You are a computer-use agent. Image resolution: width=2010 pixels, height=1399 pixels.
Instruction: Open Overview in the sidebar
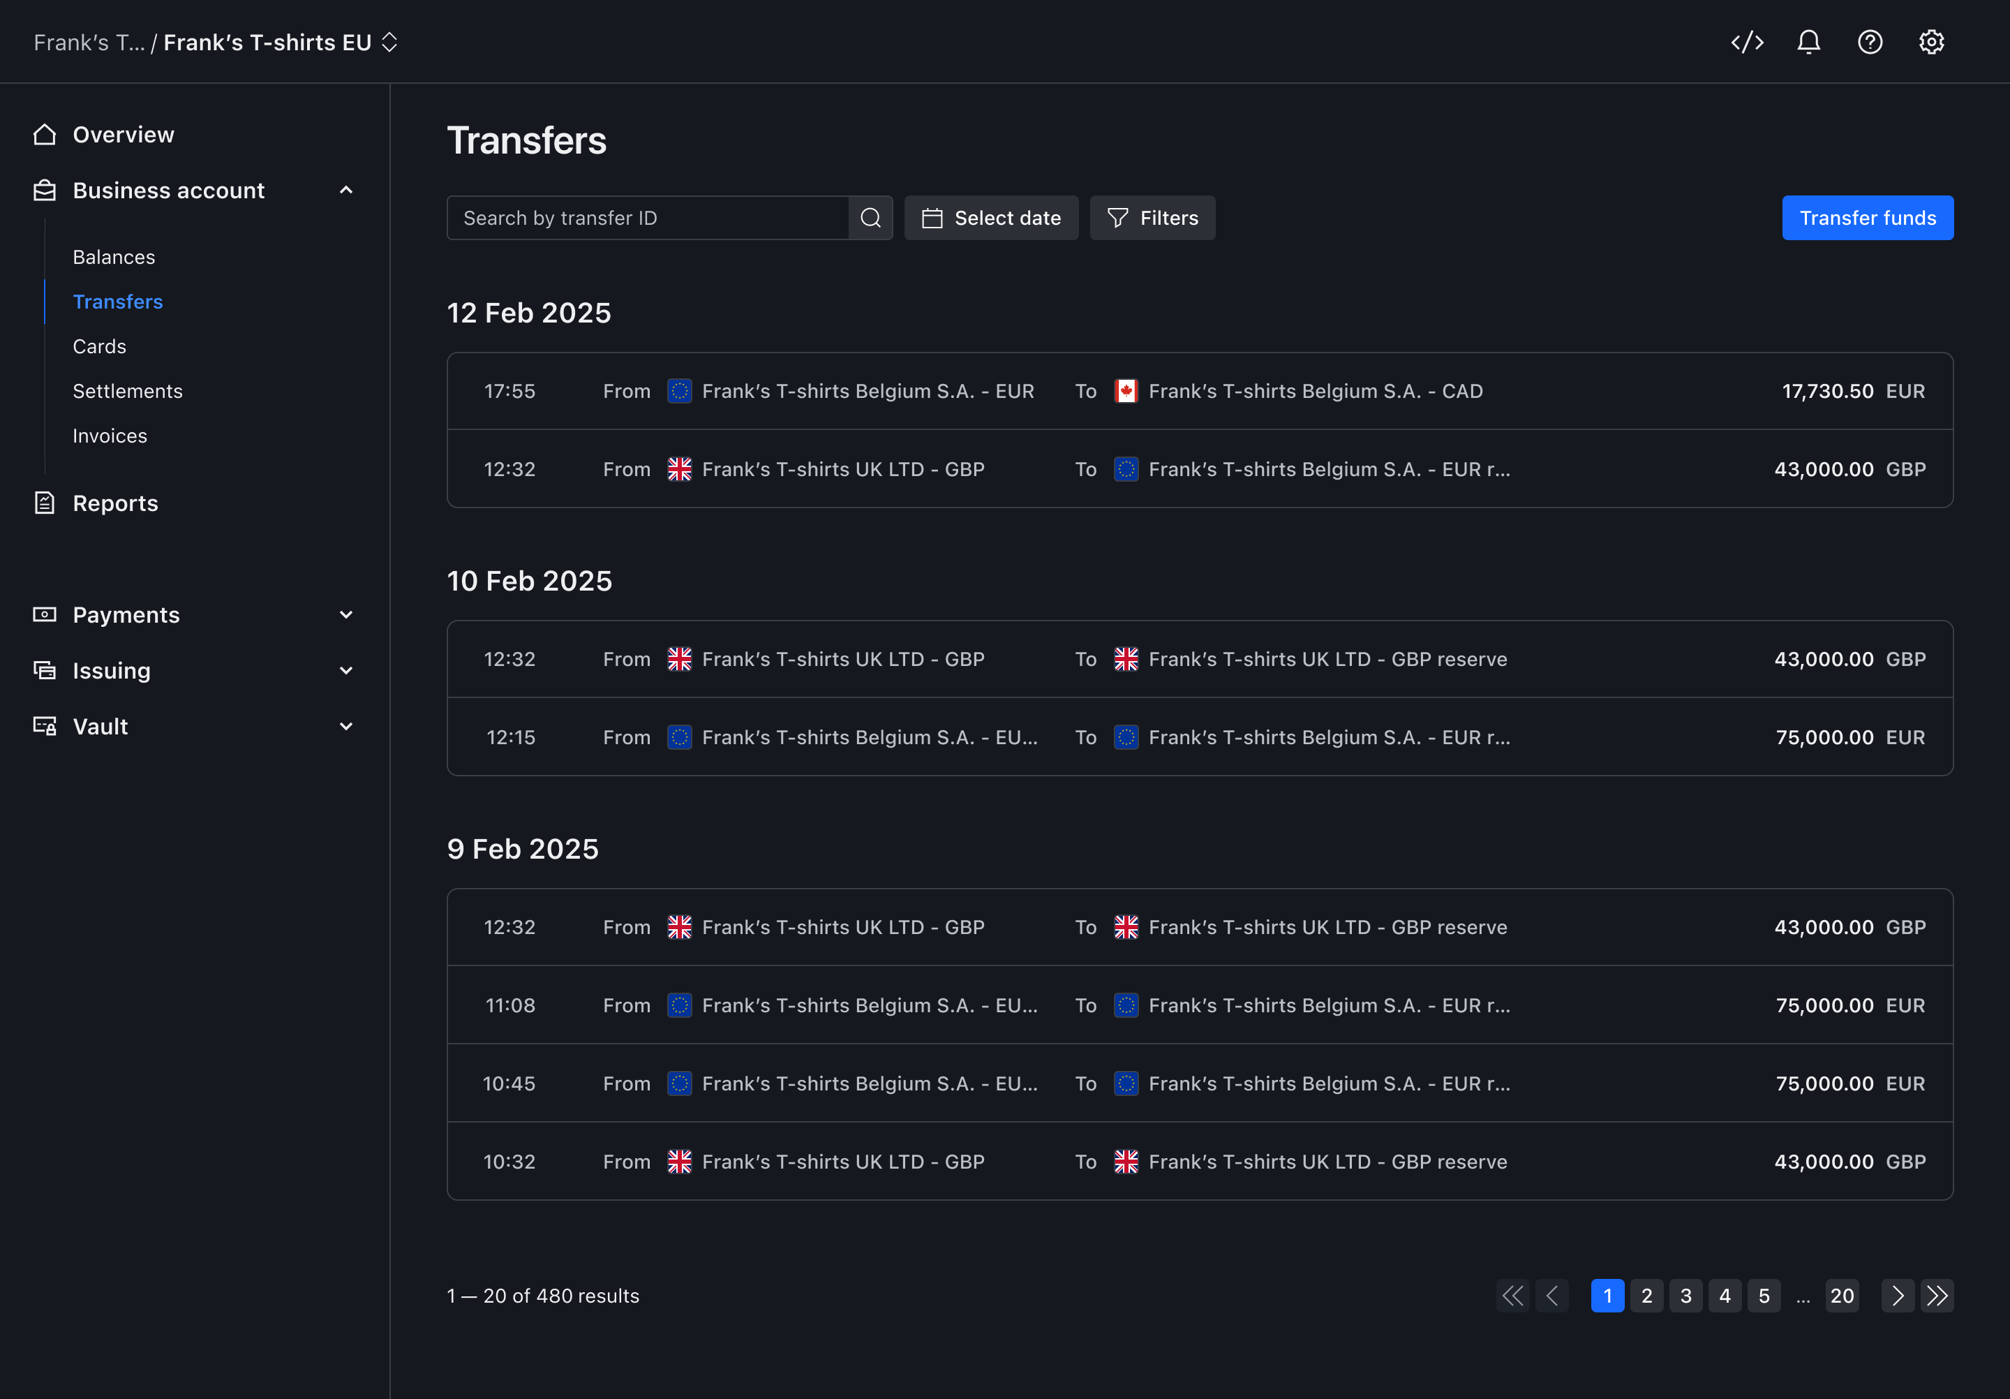[x=124, y=134]
